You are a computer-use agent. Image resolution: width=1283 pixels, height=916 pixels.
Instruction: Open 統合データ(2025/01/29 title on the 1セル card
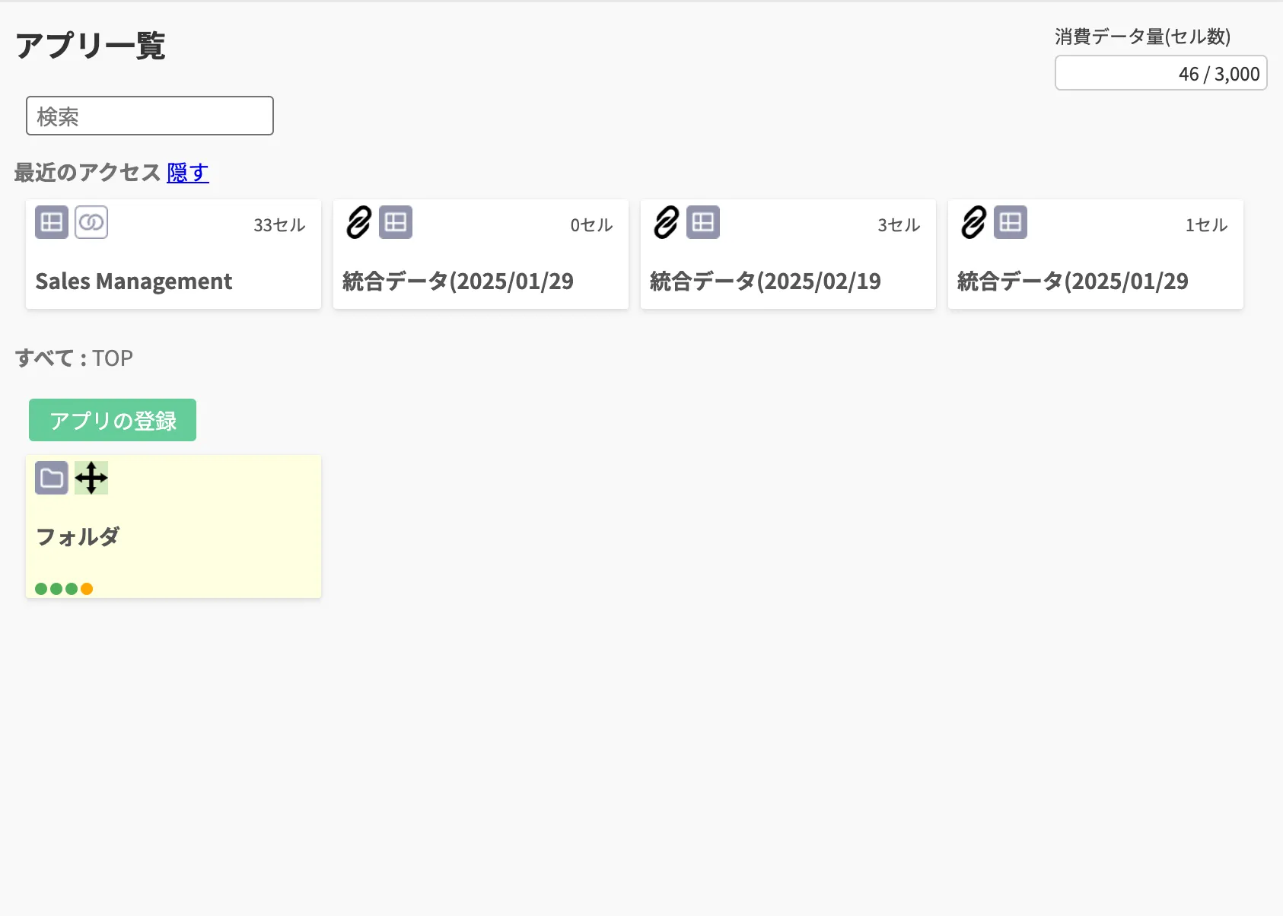click(x=1073, y=281)
